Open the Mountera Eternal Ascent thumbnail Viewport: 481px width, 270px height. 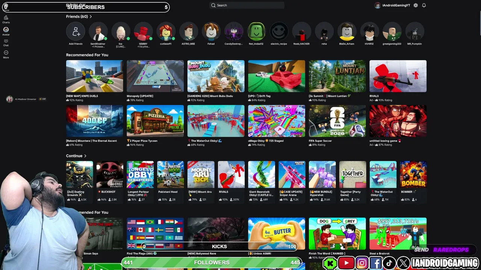tap(95, 121)
